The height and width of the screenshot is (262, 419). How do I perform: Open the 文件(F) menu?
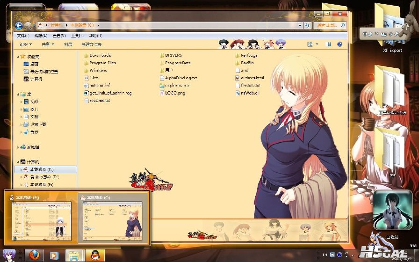[23, 36]
